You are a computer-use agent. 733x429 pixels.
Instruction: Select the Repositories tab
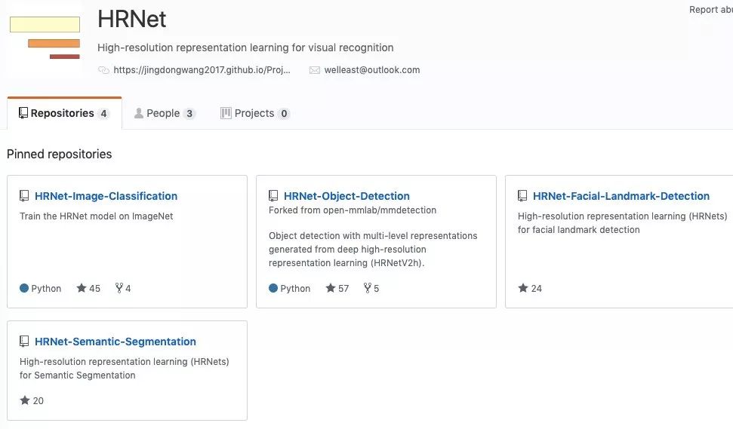click(64, 113)
